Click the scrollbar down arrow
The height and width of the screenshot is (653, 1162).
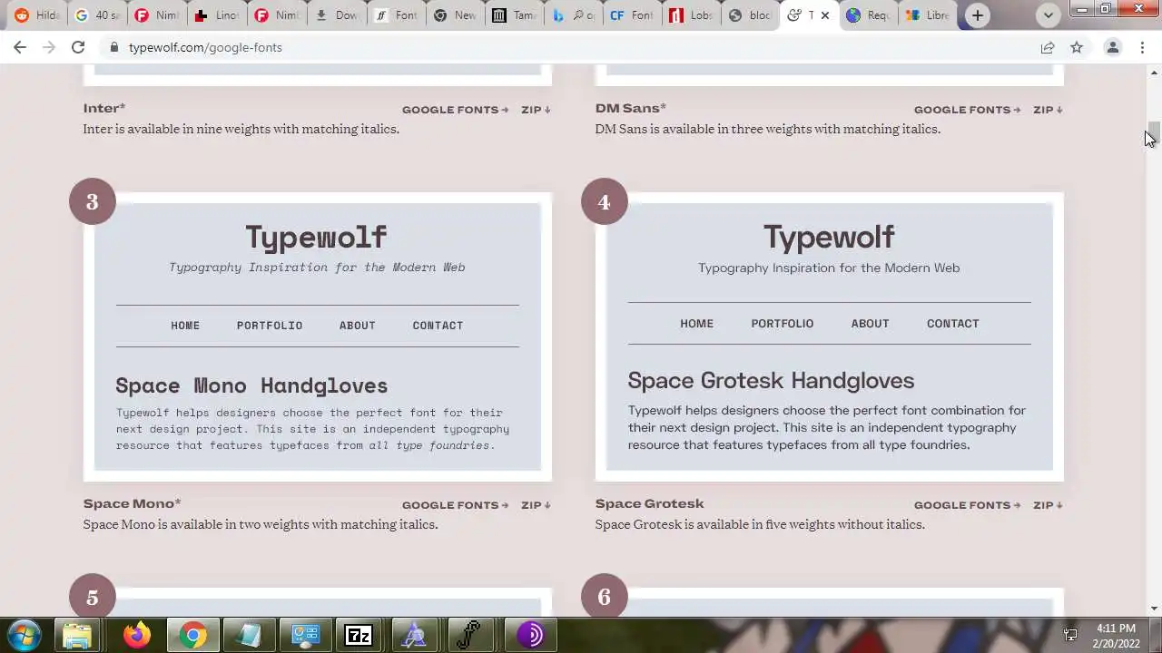point(1154,609)
